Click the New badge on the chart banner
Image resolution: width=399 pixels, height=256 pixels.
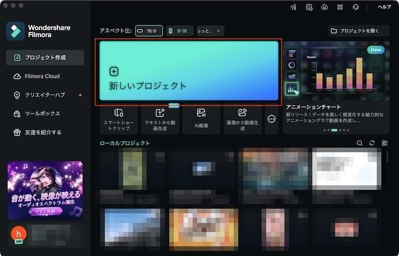(376, 50)
